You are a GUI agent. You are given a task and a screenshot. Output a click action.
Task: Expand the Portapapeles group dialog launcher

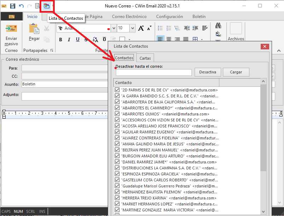52,50
